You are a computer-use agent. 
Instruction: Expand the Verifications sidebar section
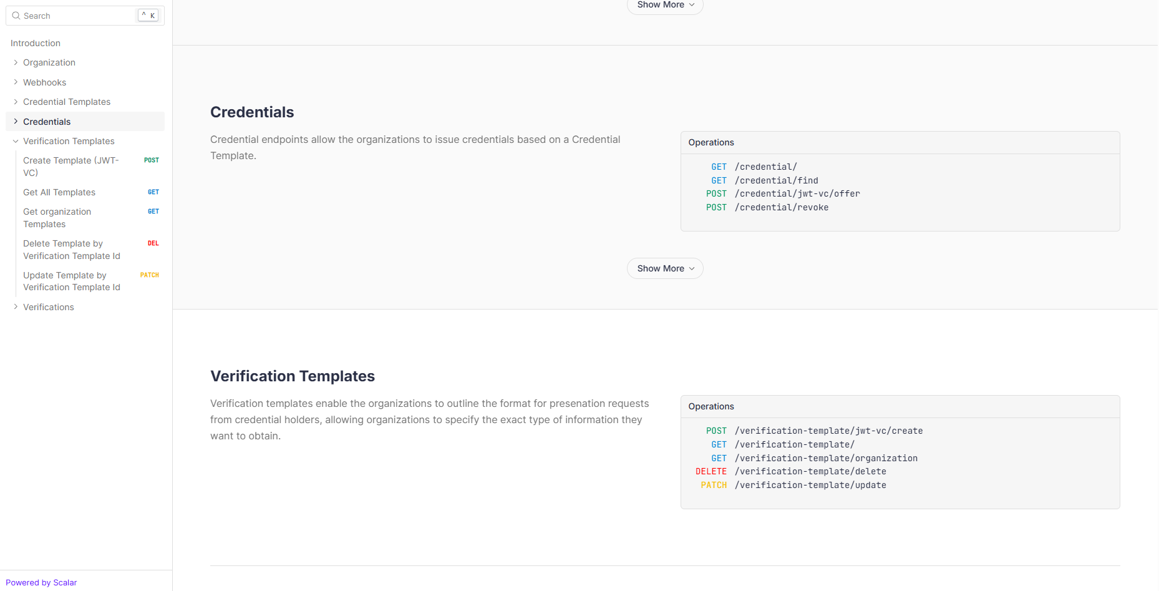16,307
